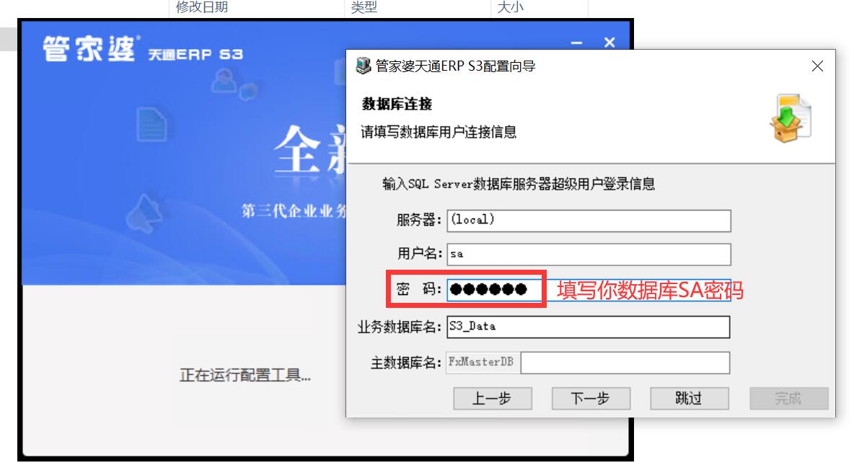Click the 跳过 button
Viewport: 854px width, 468px height.
click(x=690, y=399)
